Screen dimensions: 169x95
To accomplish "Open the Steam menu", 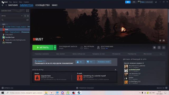I will [x=5, y=2].
